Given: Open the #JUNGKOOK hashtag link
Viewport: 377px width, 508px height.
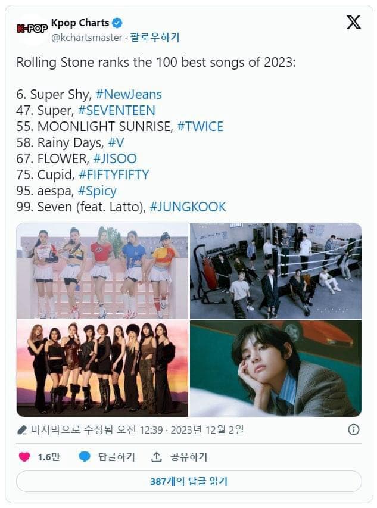Looking at the screenshot, I should 188,207.
